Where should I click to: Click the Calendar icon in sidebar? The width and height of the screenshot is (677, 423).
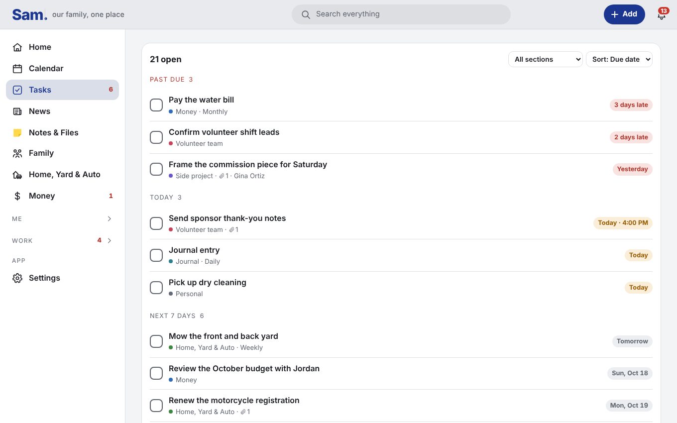pyautogui.click(x=17, y=69)
